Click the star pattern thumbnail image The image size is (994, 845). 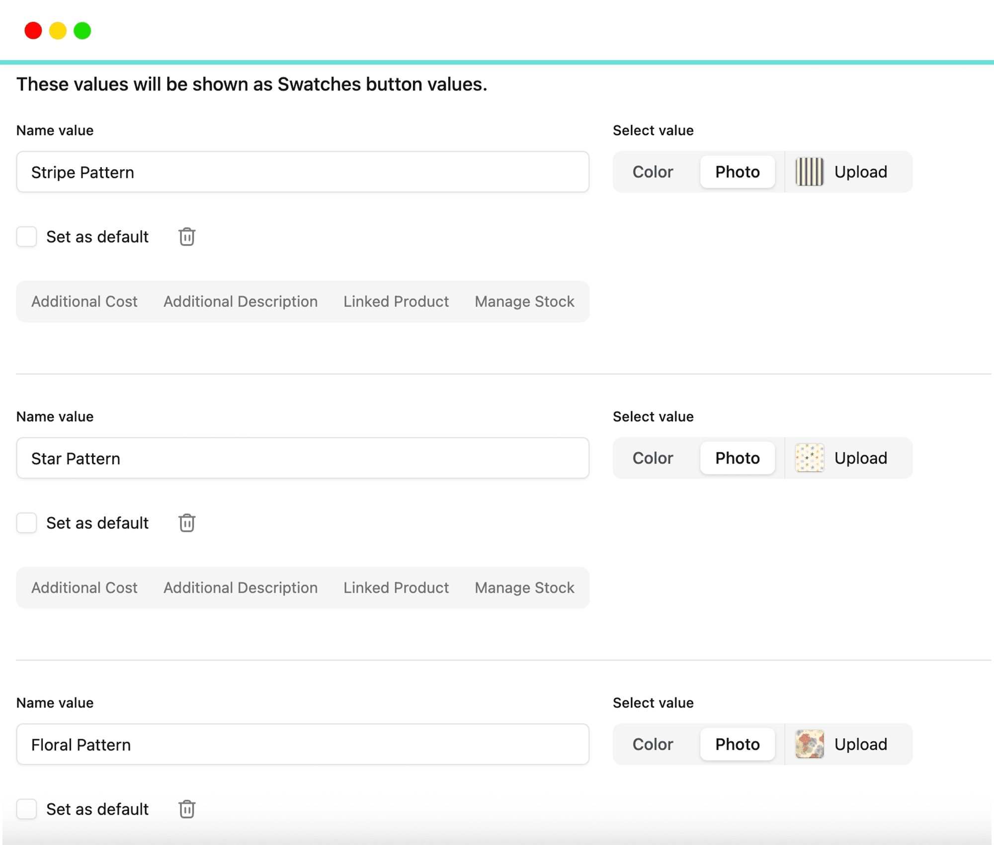click(x=809, y=458)
